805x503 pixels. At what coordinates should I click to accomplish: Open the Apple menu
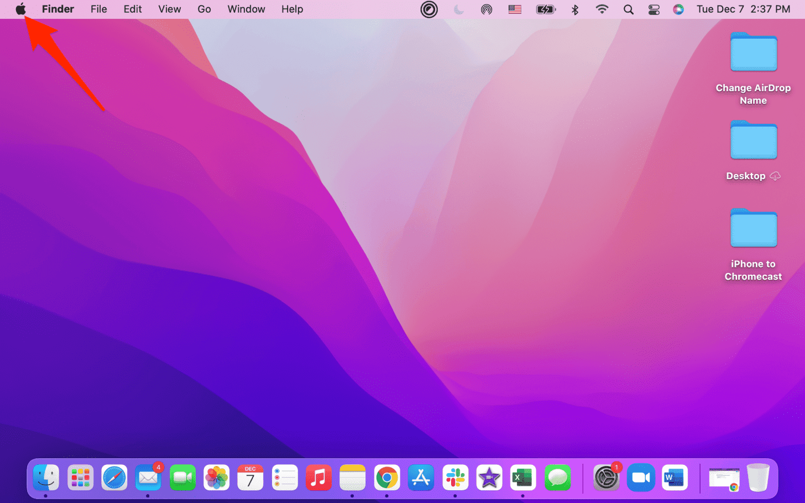(20, 9)
